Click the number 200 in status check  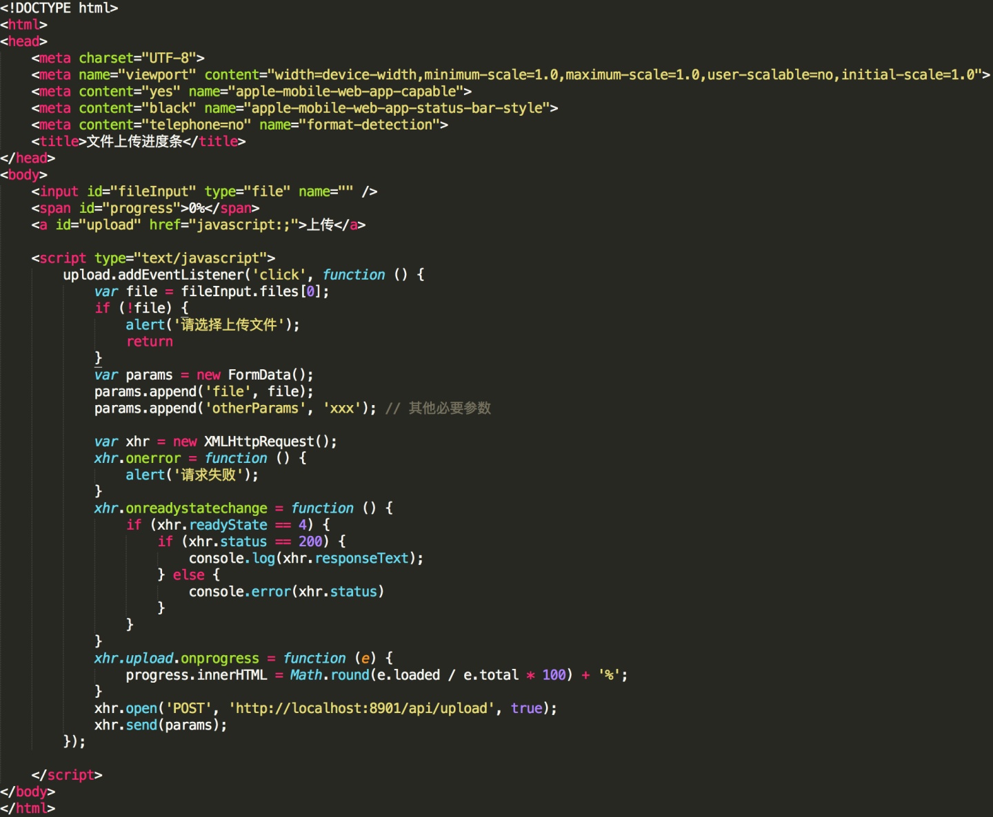pyautogui.click(x=310, y=541)
